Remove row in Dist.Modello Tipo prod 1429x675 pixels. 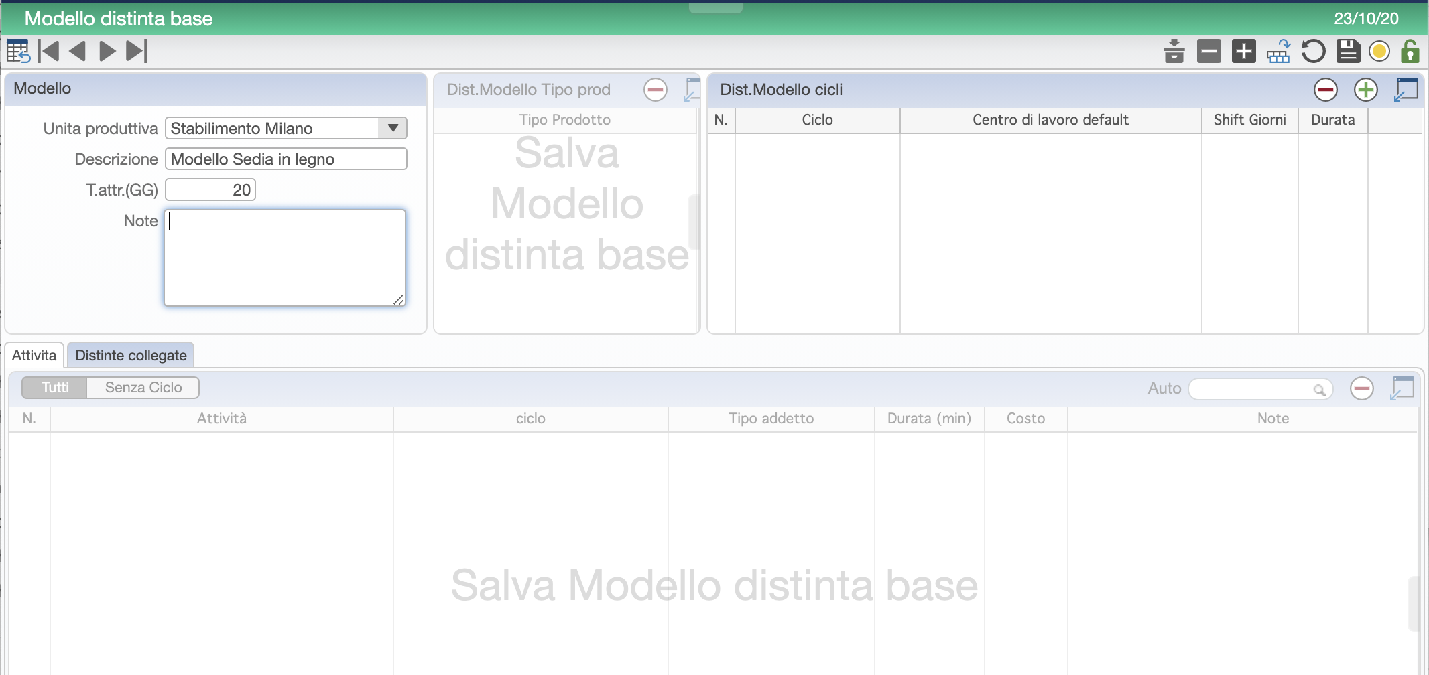[656, 90]
